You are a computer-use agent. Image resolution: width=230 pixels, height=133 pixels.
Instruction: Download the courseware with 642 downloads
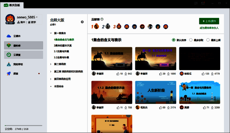(126, 74)
